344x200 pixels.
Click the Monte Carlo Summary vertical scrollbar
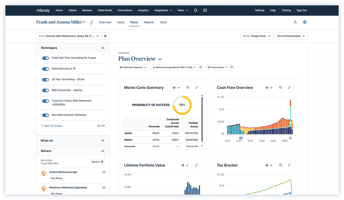pos(202,118)
